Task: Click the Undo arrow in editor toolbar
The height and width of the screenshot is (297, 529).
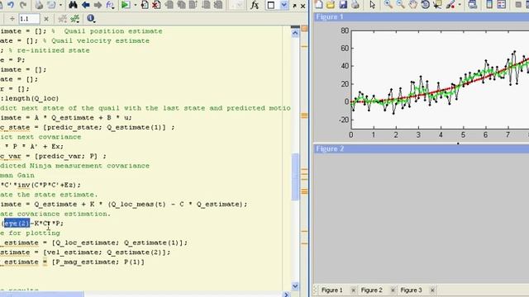Action: click(x=11, y=5)
